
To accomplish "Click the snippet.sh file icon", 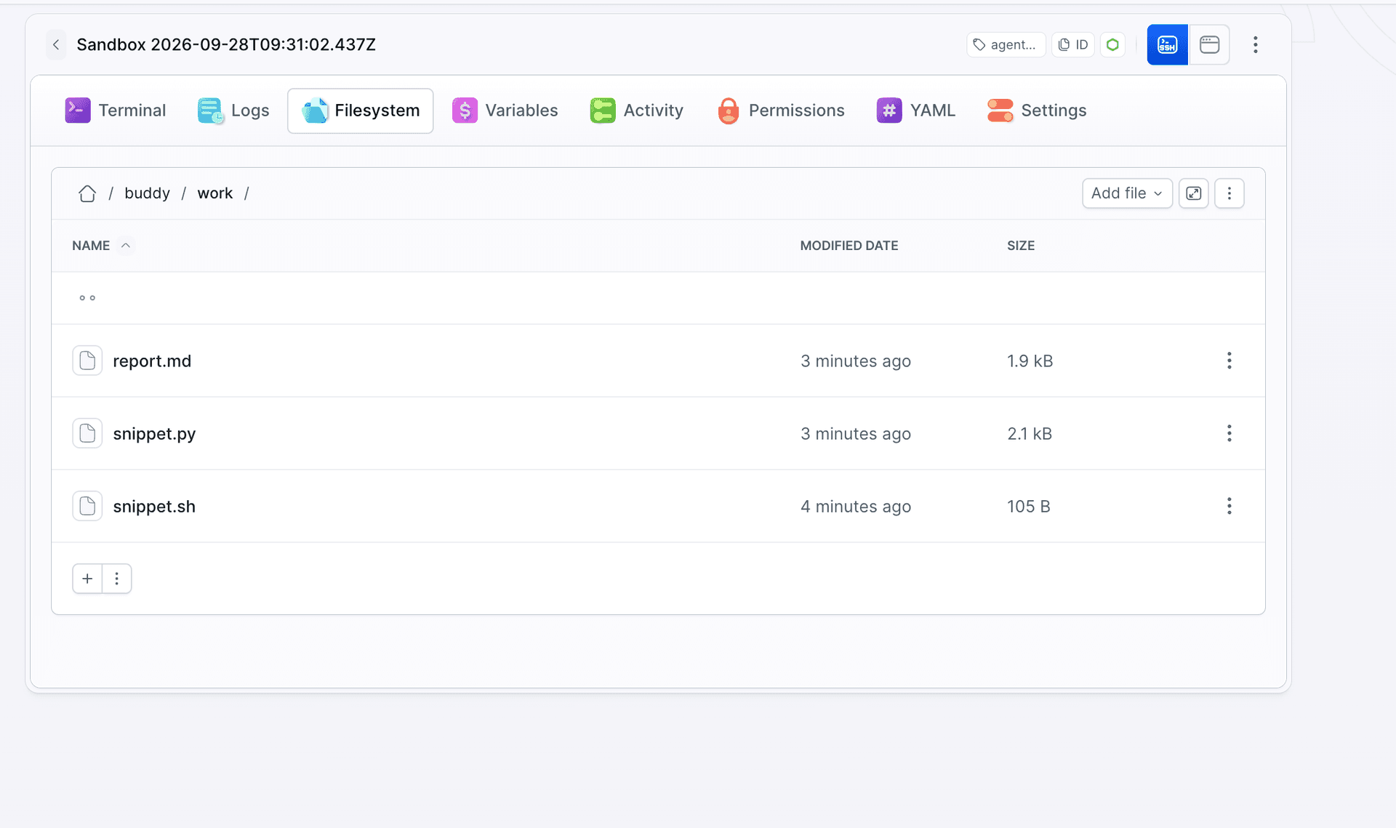I will point(87,506).
